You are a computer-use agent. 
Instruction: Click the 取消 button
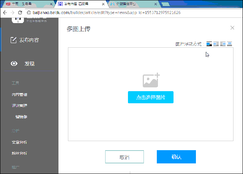coord(125,157)
